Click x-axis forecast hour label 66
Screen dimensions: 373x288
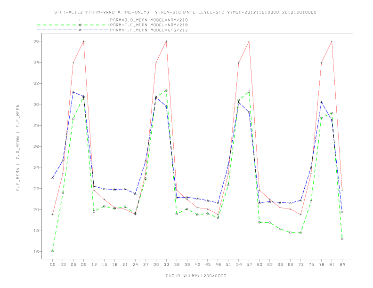click(280, 264)
